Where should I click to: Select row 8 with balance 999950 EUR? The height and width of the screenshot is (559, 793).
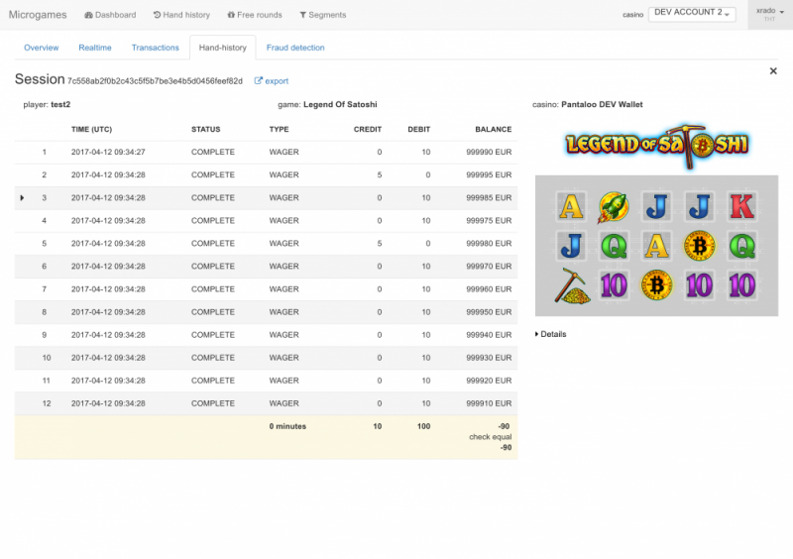click(266, 312)
